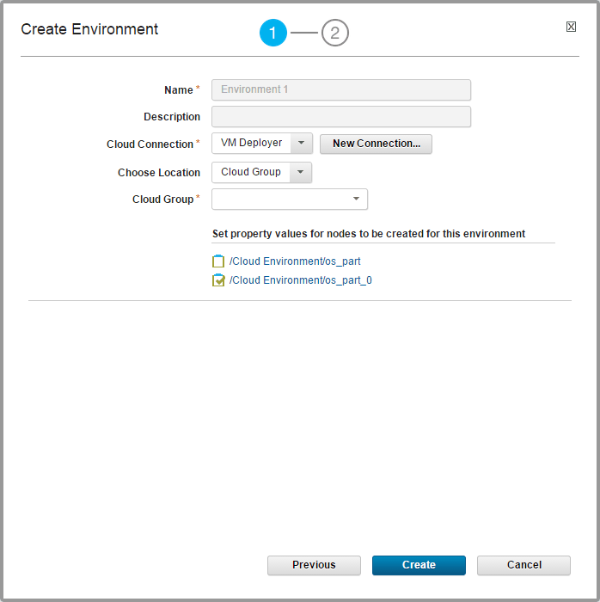Close the Create Environment dialog with the X icon
This screenshot has height=602, width=600.
(571, 27)
